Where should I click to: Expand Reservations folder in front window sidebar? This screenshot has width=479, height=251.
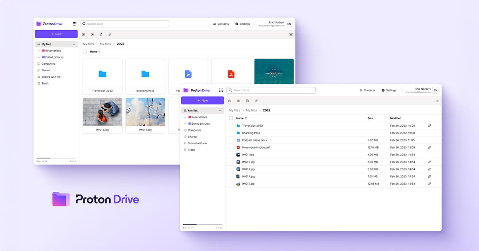coord(185,117)
